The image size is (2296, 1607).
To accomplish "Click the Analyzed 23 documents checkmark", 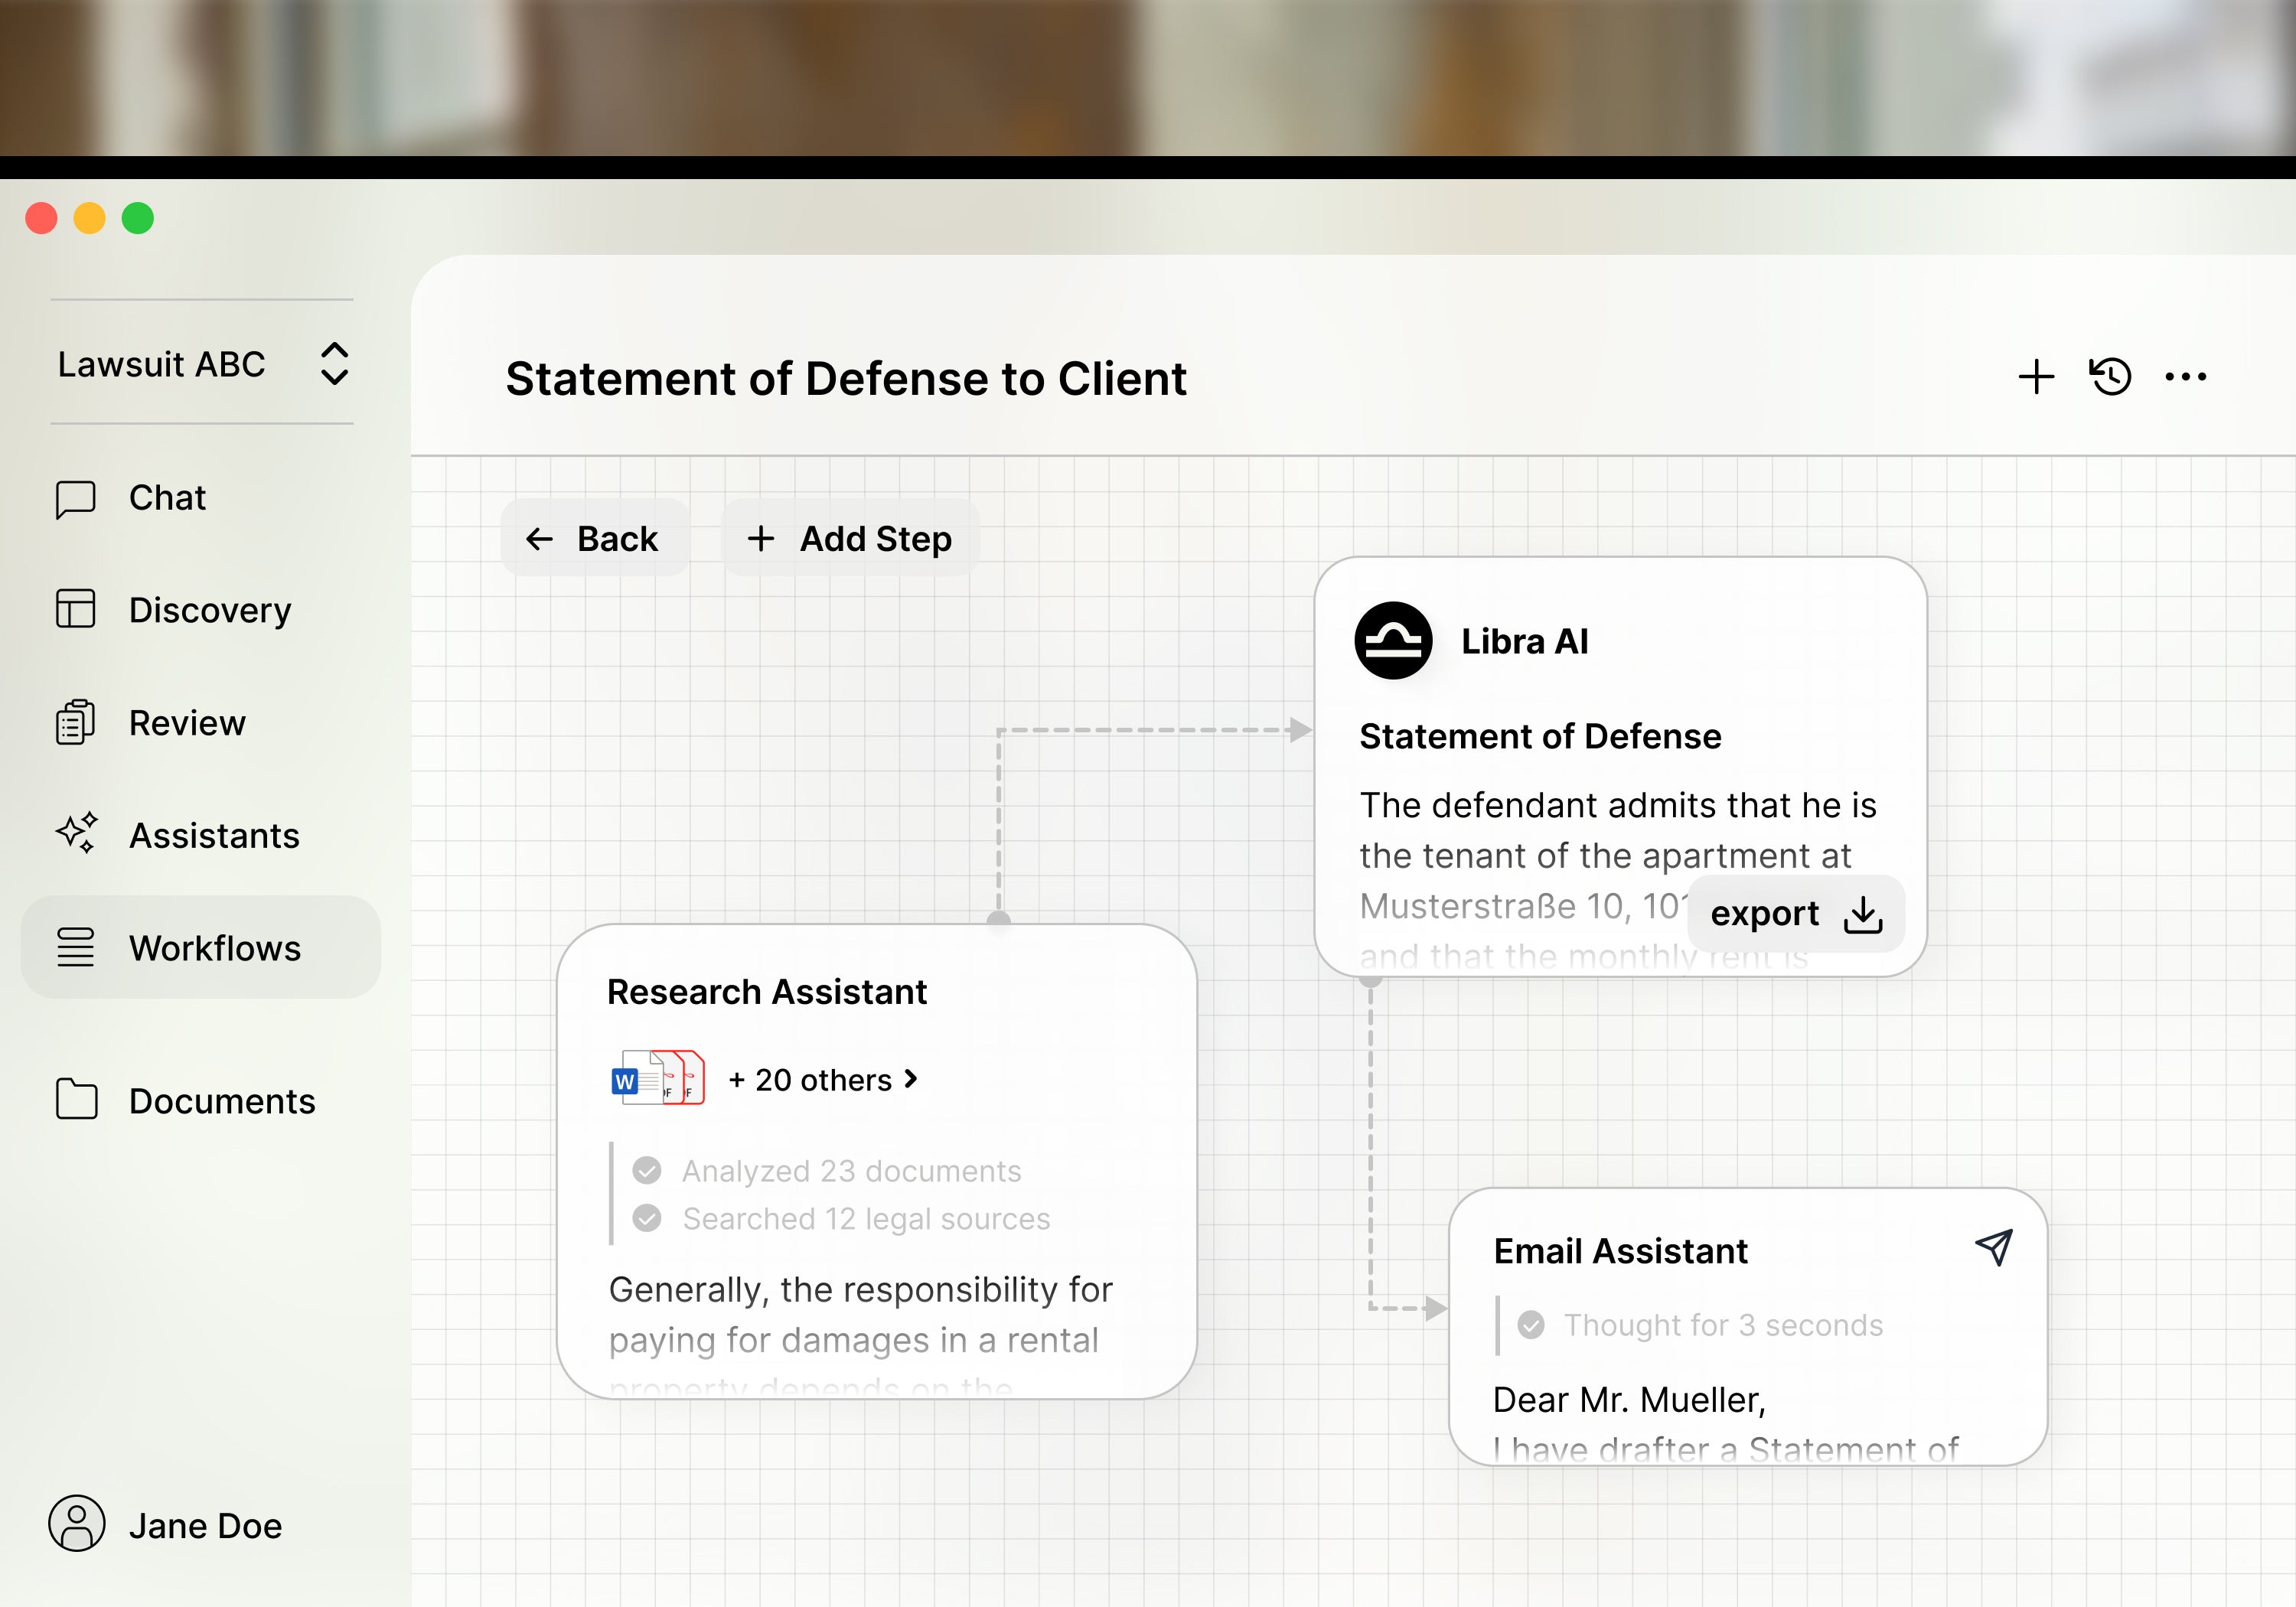I will 647,1170.
